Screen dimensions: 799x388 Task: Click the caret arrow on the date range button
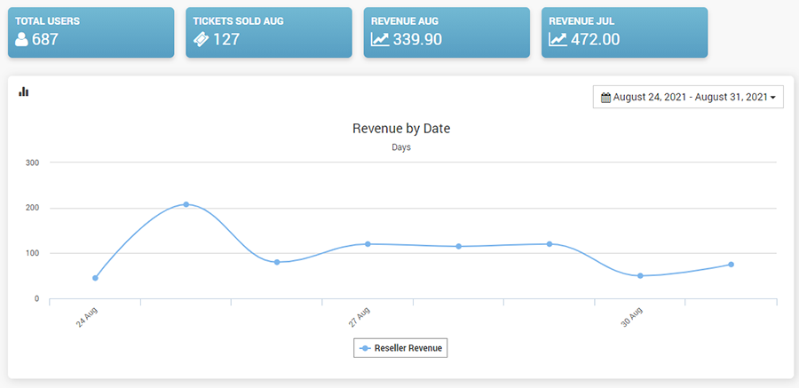pyautogui.click(x=773, y=98)
